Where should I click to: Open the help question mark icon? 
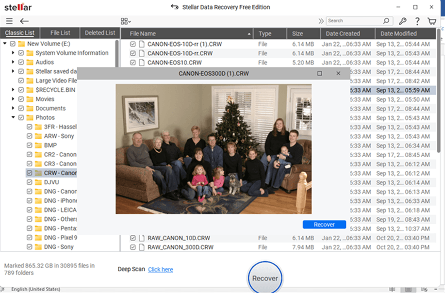point(417,21)
